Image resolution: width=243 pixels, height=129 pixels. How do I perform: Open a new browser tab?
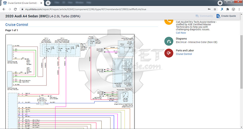[x=48, y=3]
